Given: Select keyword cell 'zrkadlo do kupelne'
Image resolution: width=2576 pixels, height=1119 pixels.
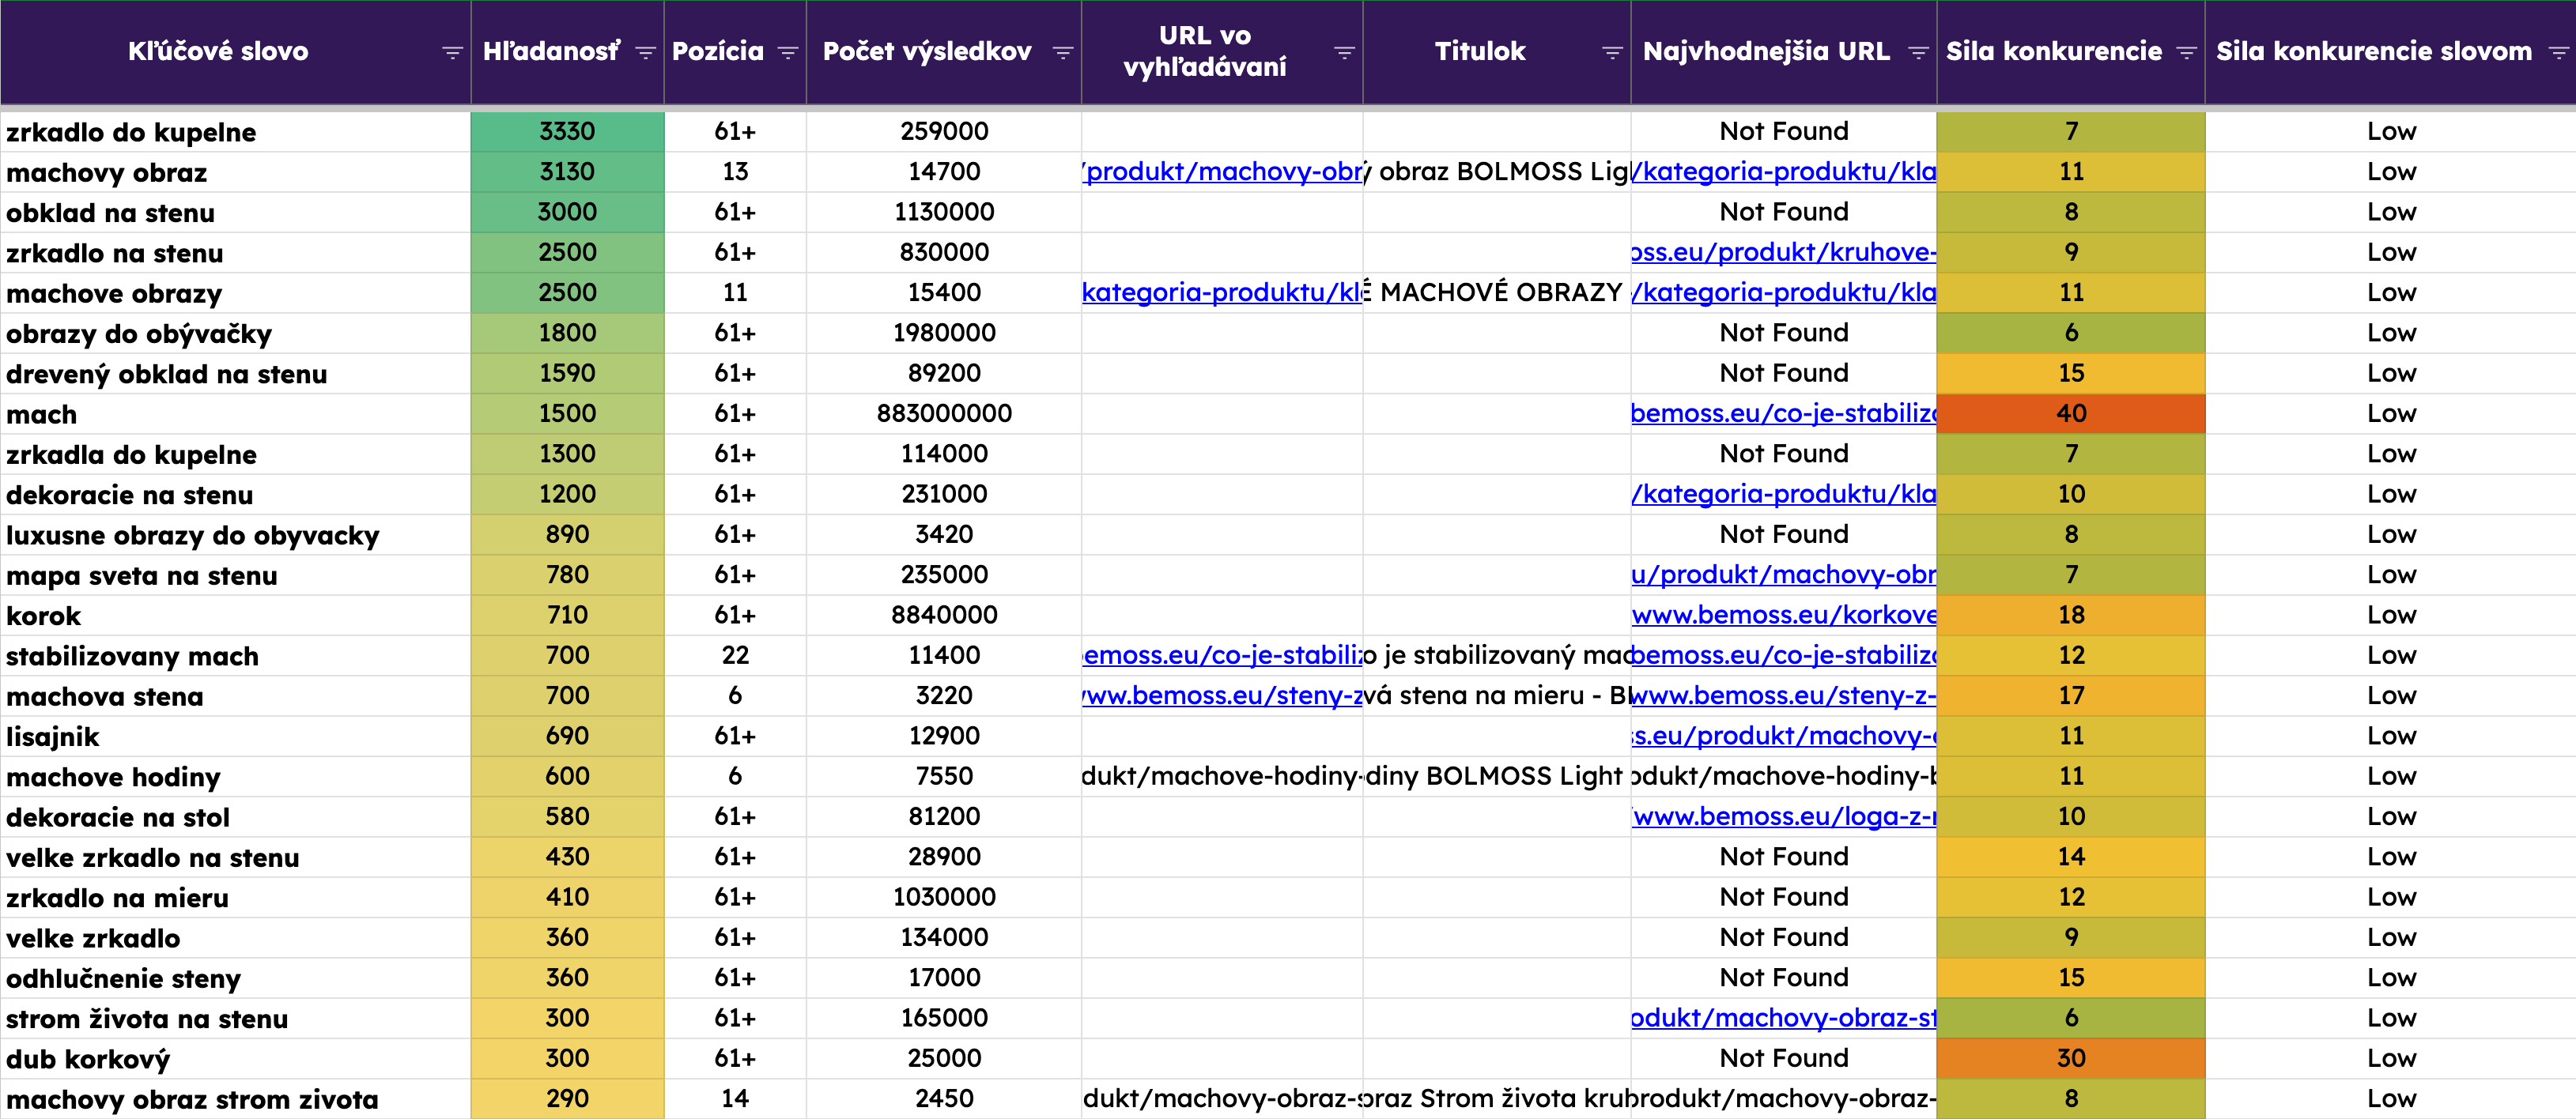Looking at the screenshot, I should (235, 132).
